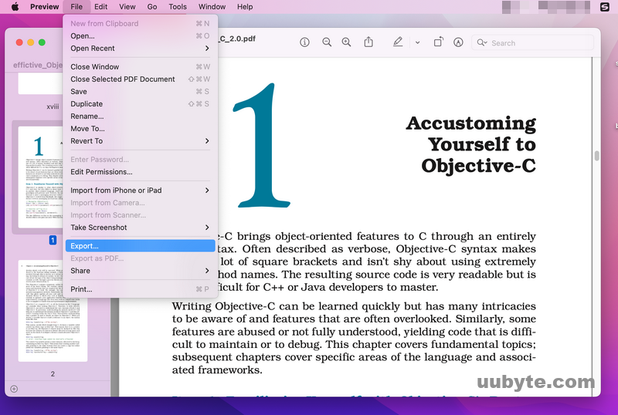Show the Markup toolbar
The width and height of the screenshot is (618, 415).
coord(458,42)
